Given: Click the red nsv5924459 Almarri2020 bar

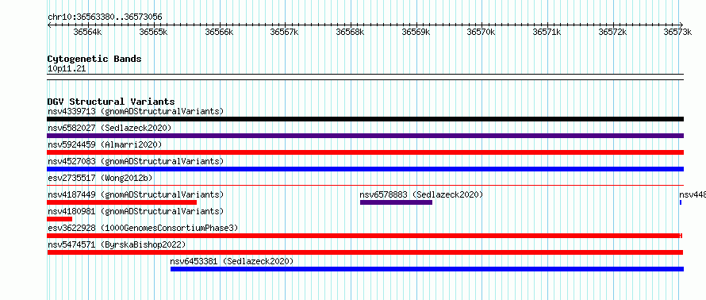Looking at the screenshot, I should pyautogui.click(x=365, y=152).
